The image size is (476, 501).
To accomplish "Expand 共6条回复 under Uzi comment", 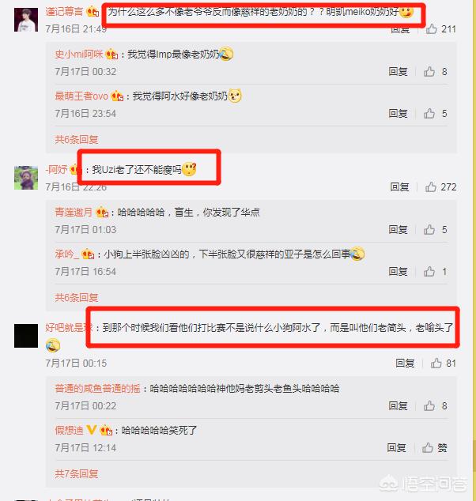I will 77,297.
